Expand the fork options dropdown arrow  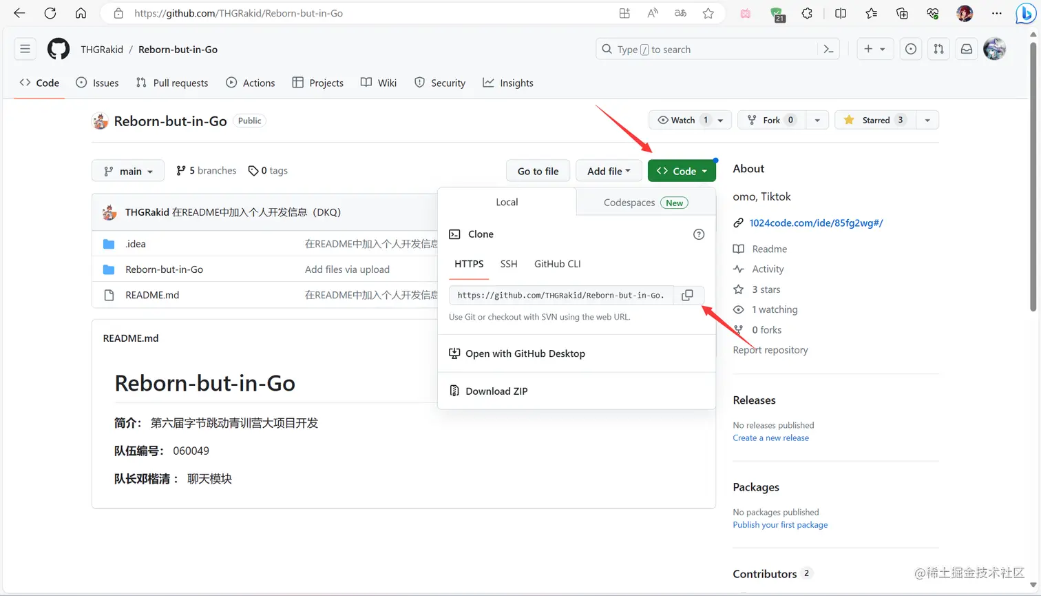(817, 120)
